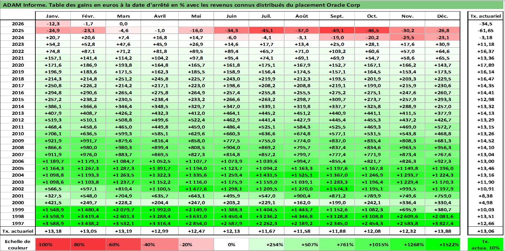Select the 'Tx. actuariel' bottom row label

(x=18, y=231)
